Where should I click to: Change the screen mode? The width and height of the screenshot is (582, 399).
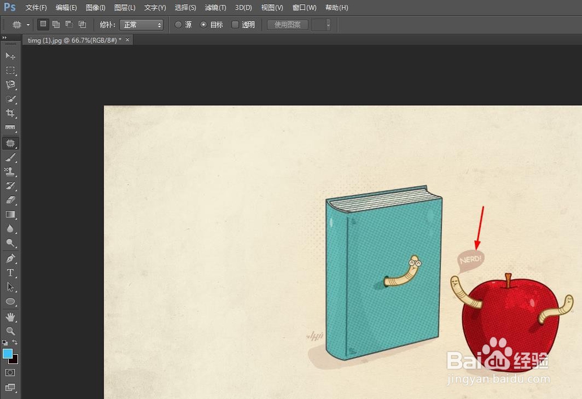[x=10, y=387]
